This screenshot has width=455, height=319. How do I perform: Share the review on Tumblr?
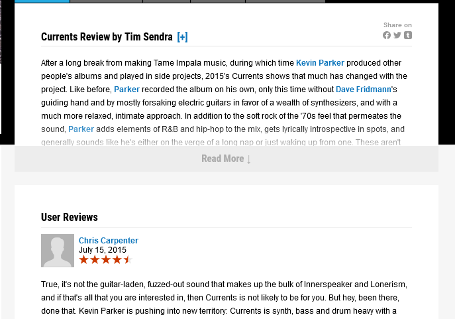(408, 35)
